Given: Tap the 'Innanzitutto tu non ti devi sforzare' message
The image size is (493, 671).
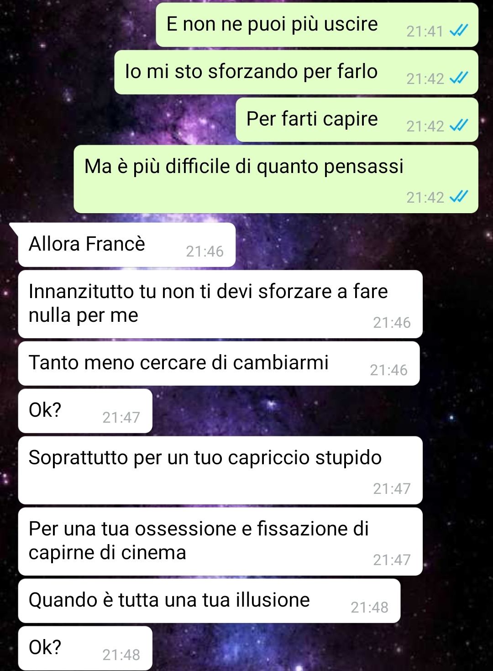Looking at the screenshot, I should tap(220, 304).
